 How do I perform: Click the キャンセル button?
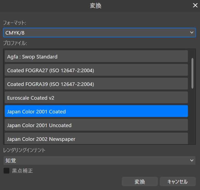point(178,181)
